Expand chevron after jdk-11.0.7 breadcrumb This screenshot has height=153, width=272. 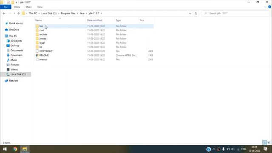(x=101, y=13)
